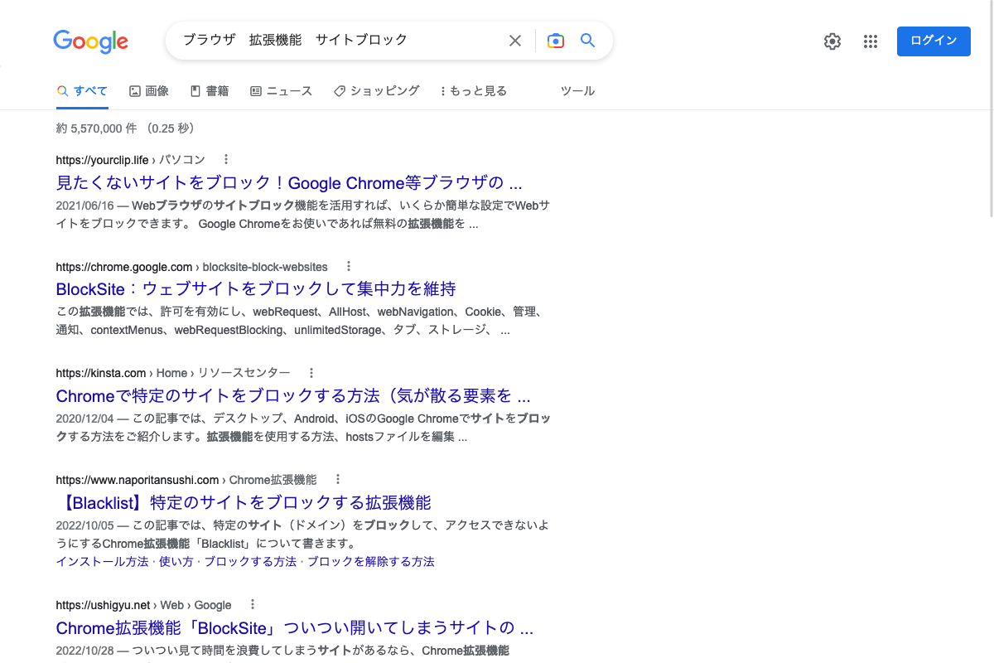994x663 pixels.
Task: Open more options for naporitansushi.com result
Action: (x=338, y=480)
